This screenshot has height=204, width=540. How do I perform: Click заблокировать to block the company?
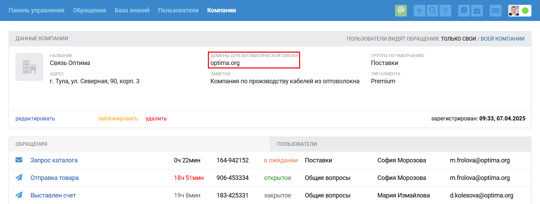point(118,119)
